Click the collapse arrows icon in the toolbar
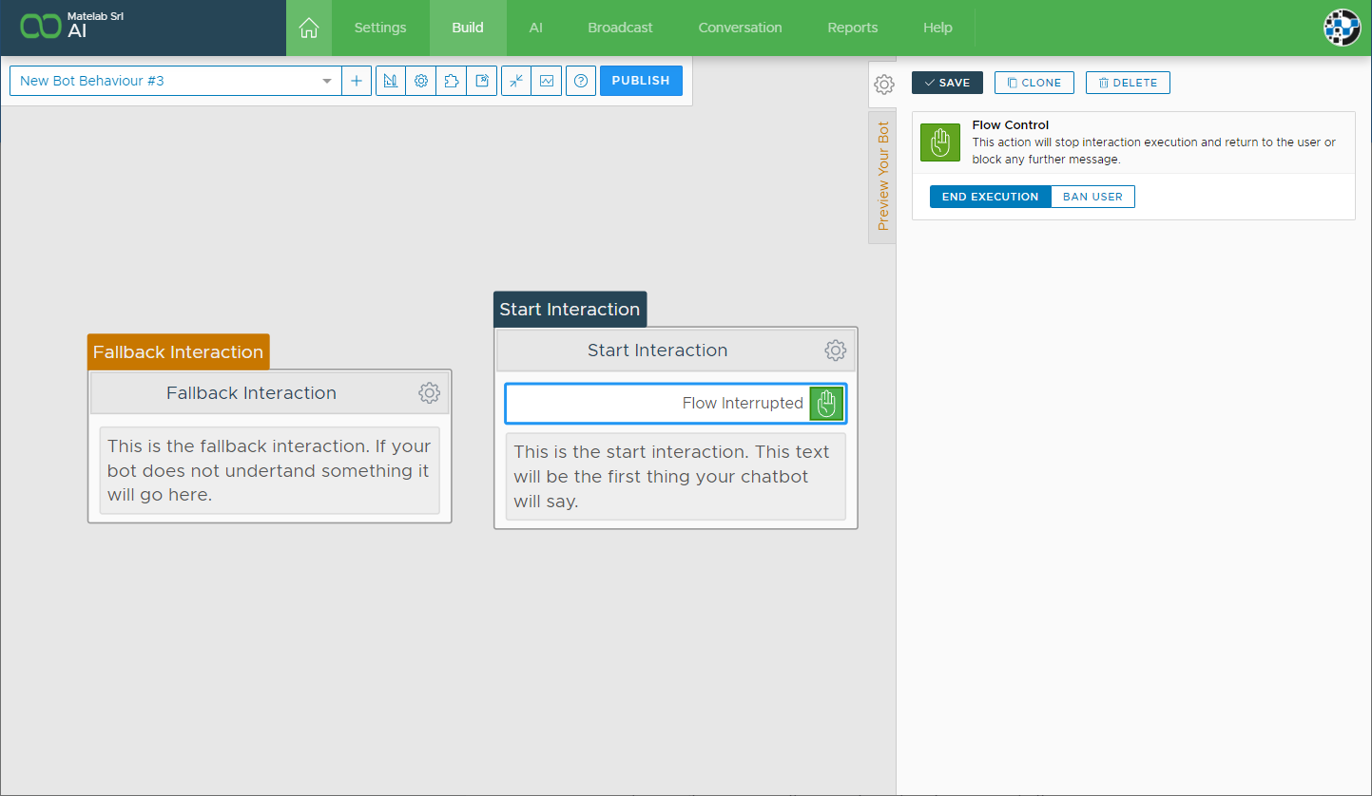The height and width of the screenshot is (796, 1372). [516, 81]
